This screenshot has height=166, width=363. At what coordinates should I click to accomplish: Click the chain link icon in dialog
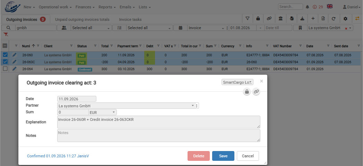pos(256,92)
